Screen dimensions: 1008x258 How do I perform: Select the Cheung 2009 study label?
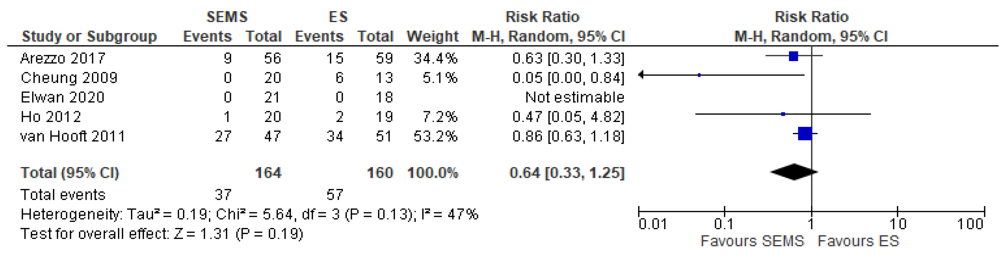coord(69,78)
